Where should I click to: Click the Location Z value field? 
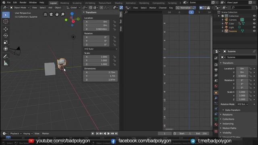tap(96, 29)
